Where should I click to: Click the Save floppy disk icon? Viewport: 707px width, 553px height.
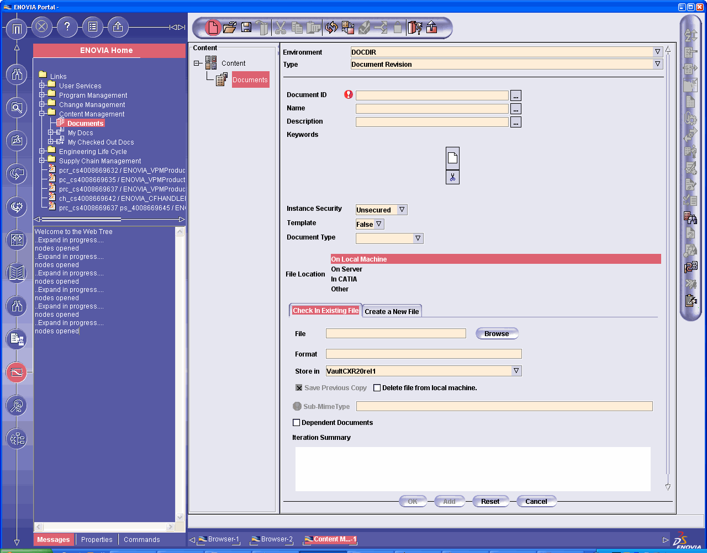pyautogui.click(x=246, y=28)
